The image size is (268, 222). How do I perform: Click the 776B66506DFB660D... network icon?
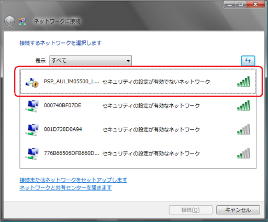point(32,154)
